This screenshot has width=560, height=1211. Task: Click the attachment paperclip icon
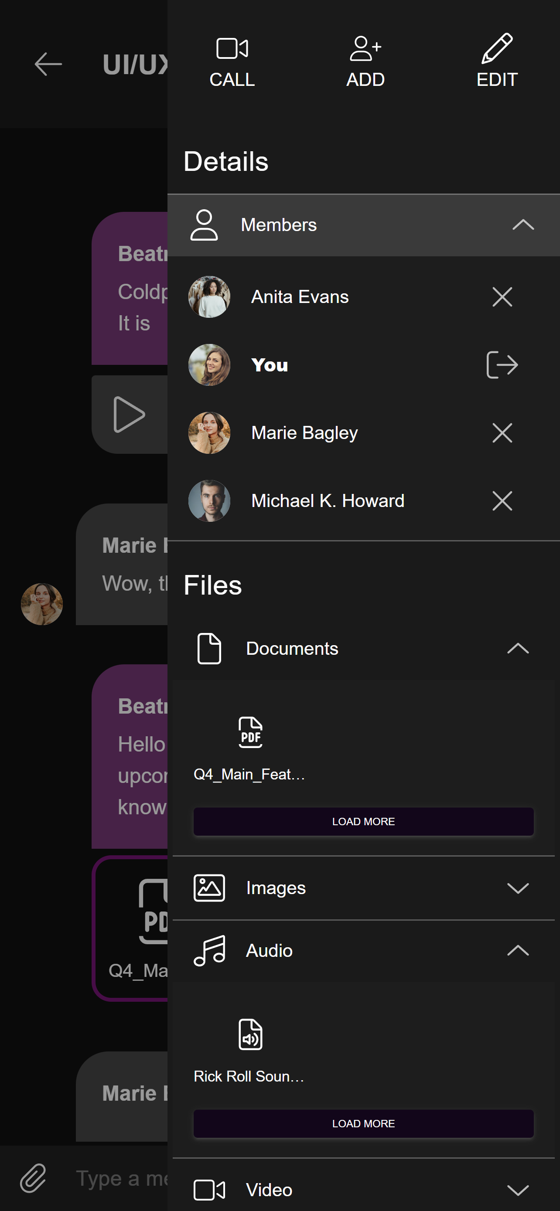click(x=33, y=1179)
